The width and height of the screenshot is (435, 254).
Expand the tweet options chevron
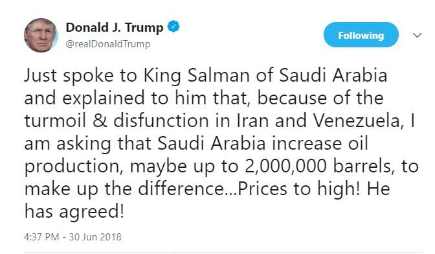point(418,35)
